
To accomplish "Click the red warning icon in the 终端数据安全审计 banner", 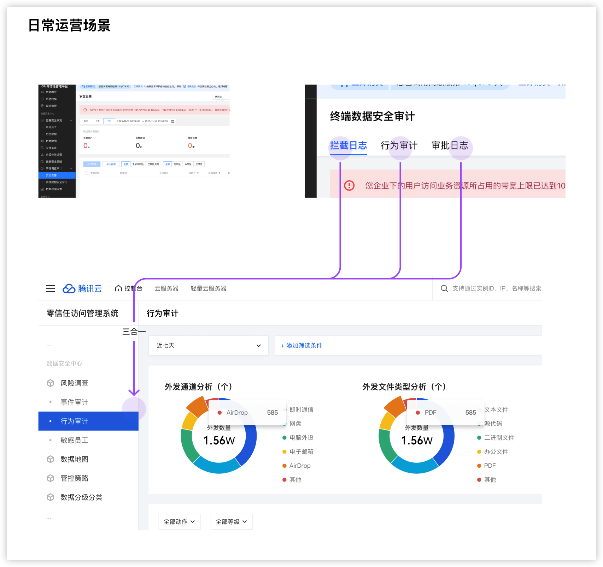I will [349, 186].
